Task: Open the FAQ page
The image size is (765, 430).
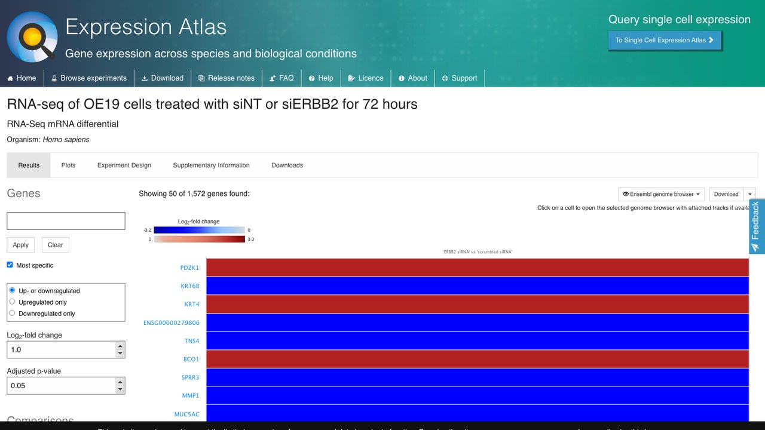Action: click(282, 78)
